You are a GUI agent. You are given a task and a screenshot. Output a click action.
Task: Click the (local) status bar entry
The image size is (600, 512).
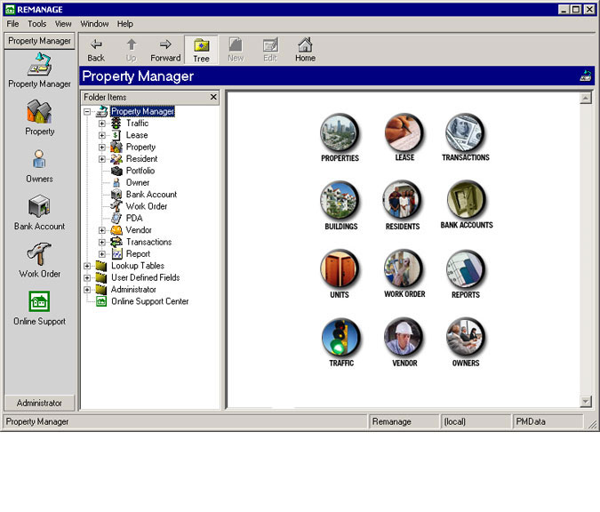point(476,421)
